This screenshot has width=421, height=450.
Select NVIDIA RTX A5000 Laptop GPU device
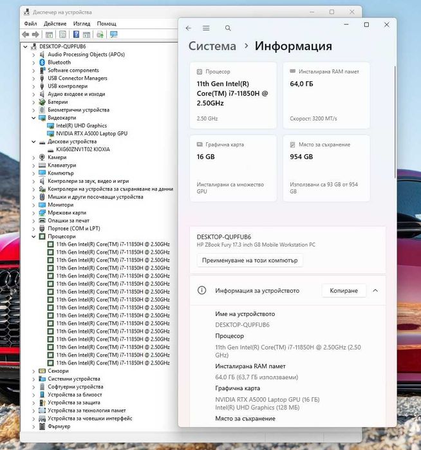(91, 133)
